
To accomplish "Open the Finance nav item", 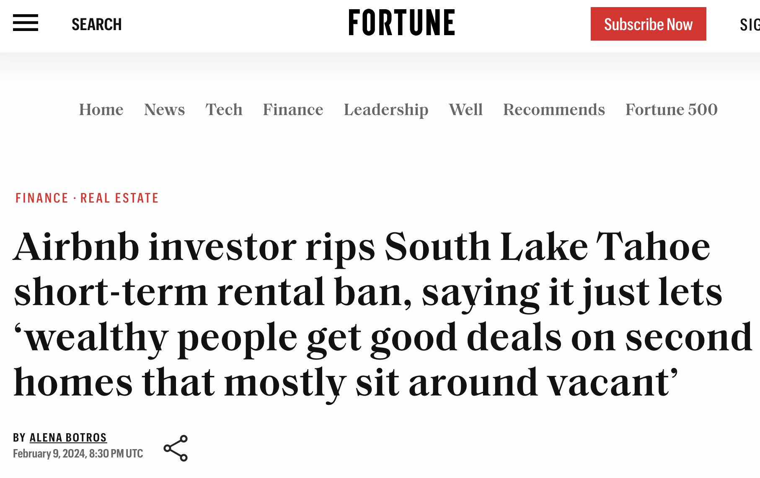I will [293, 110].
